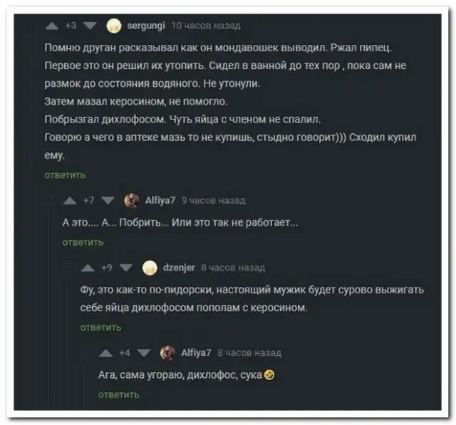
Task: Open dzenjer's avatar picture
Action: pyautogui.click(x=150, y=268)
